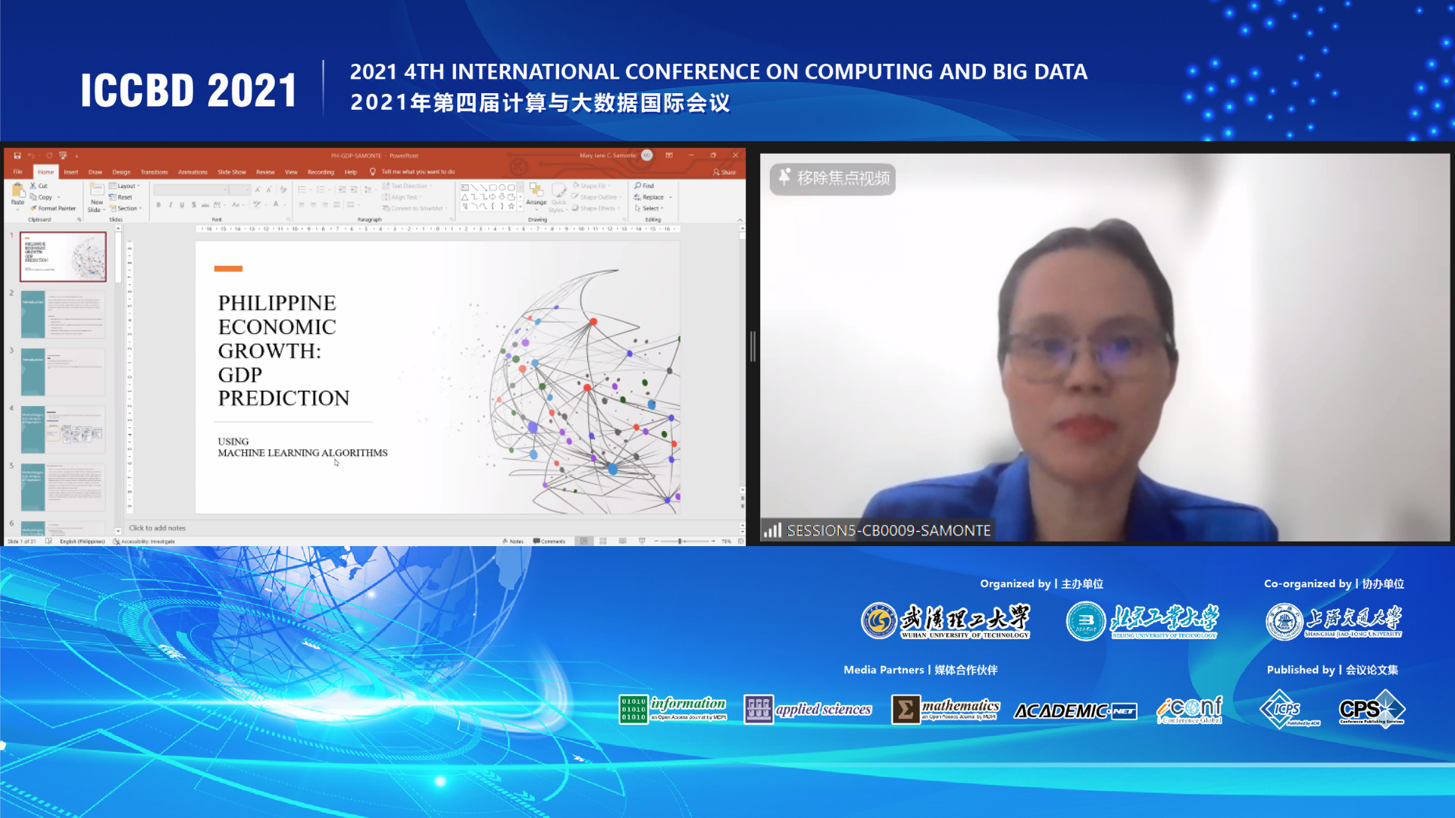The width and height of the screenshot is (1455, 818).
Task: Switch to Reading View in the status bar
Action: coord(623,541)
